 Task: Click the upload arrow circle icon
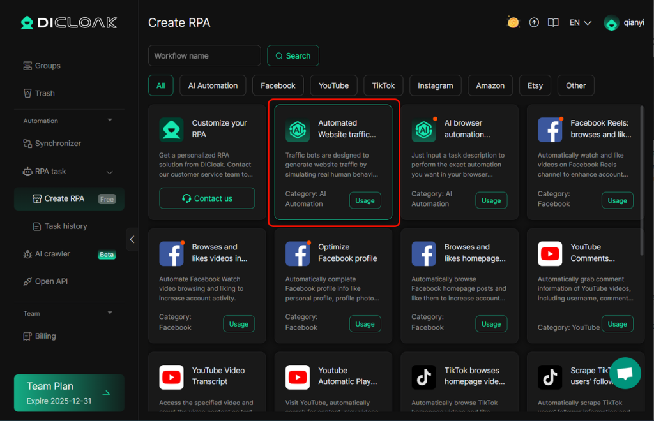[534, 22]
